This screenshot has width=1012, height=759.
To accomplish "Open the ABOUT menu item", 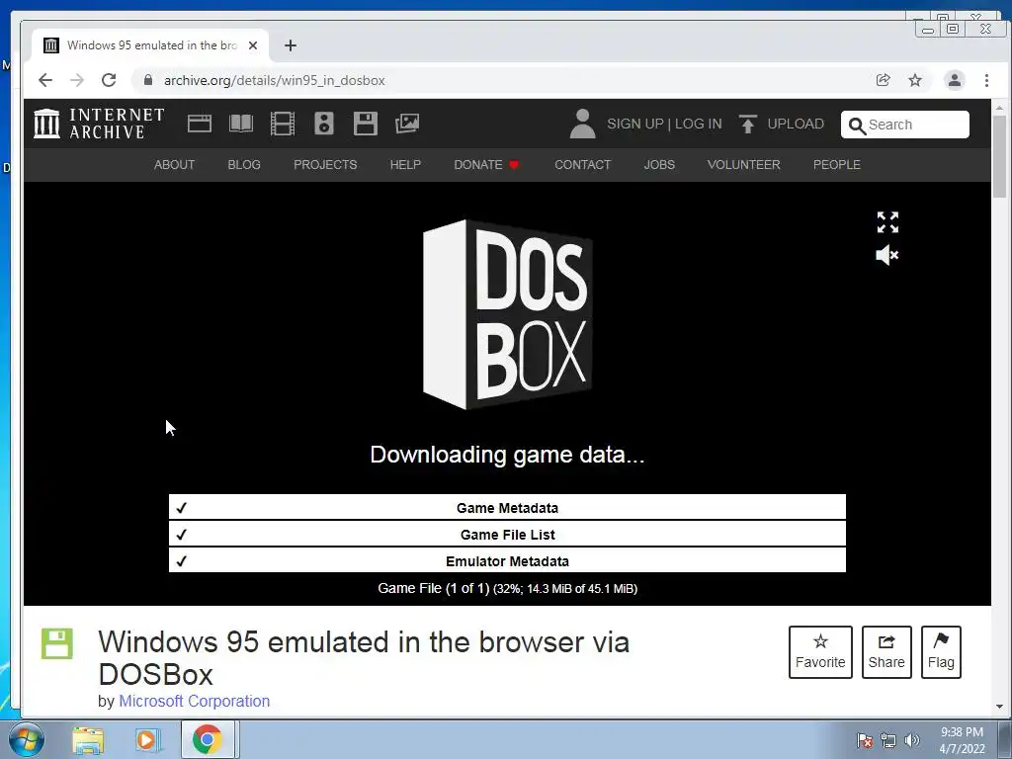I will coord(174,165).
